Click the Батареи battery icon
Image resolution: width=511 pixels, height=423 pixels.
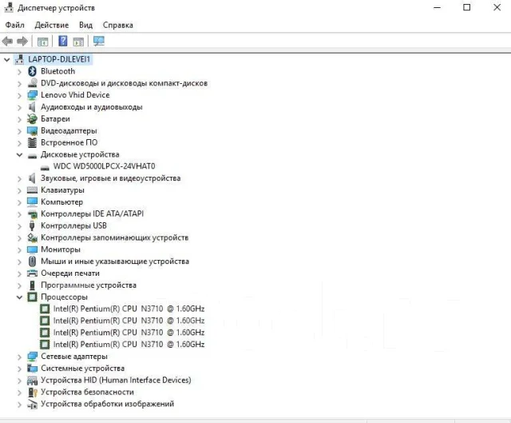[32, 119]
